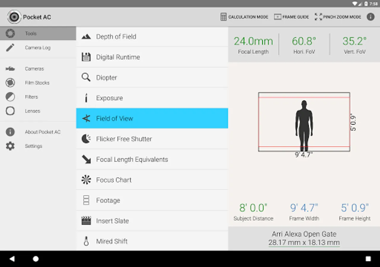Tap the Exposure icon
The height and width of the screenshot is (267, 380).
[86, 98]
